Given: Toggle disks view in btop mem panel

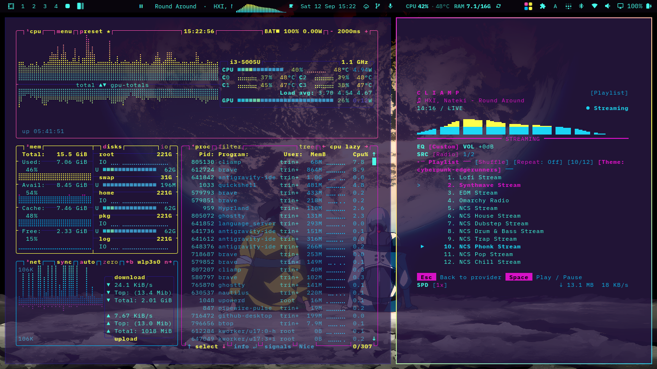Looking at the screenshot, I should 113,147.
